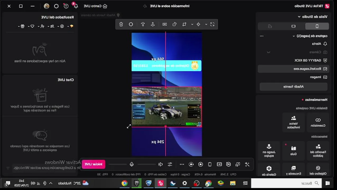Flip the selected source horizontally
The width and height of the screenshot is (337, 190).
click(165, 24)
